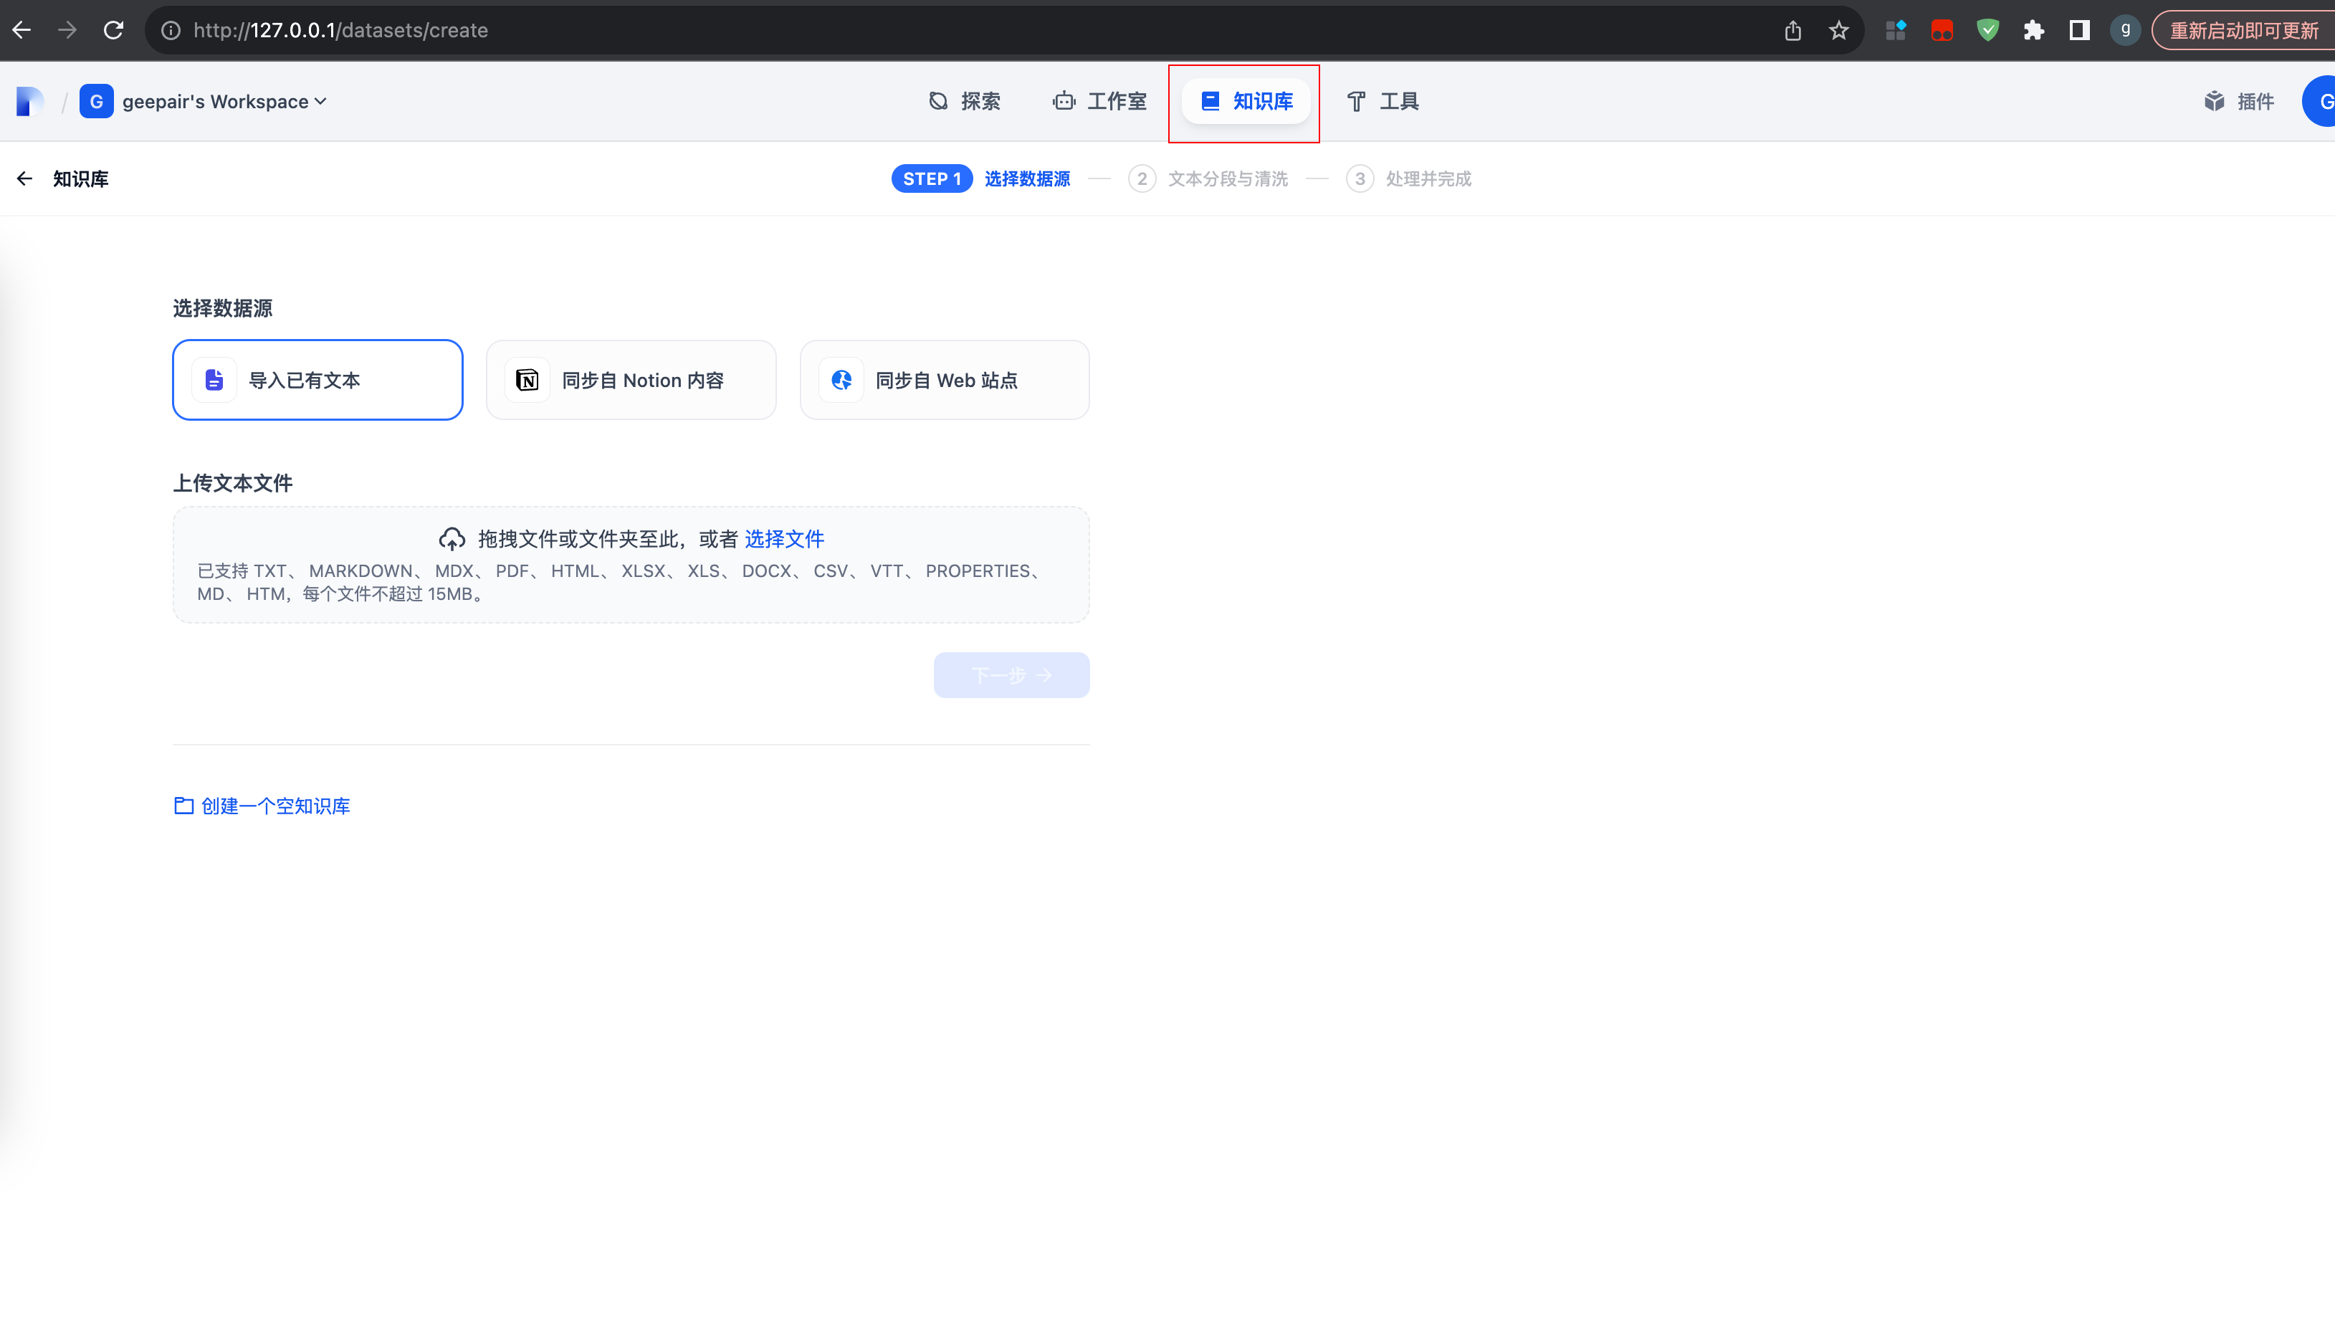Click the green shield extension icon
Image resolution: width=2335 pixels, height=1336 pixels.
tap(1987, 30)
